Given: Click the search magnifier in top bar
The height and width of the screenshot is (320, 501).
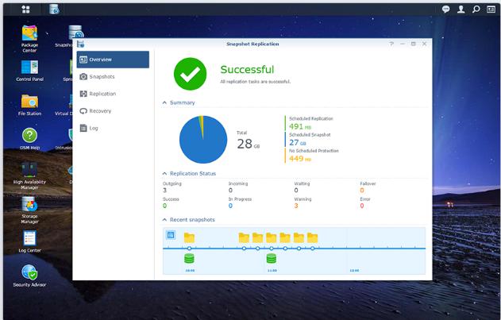Looking at the screenshot, I should [476, 10].
